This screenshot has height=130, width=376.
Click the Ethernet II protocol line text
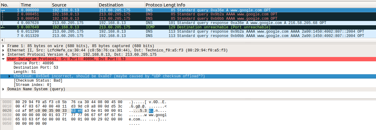pos(117,50)
